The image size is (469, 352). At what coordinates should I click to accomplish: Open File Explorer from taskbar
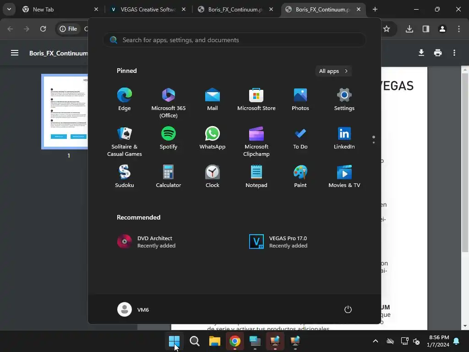click(214, 341)
